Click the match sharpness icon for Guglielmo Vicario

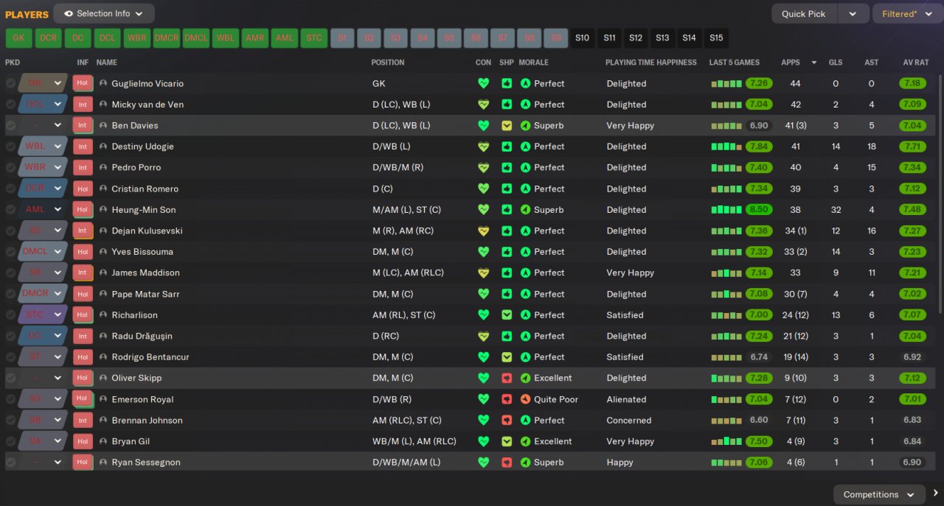[x=507, y=83]
